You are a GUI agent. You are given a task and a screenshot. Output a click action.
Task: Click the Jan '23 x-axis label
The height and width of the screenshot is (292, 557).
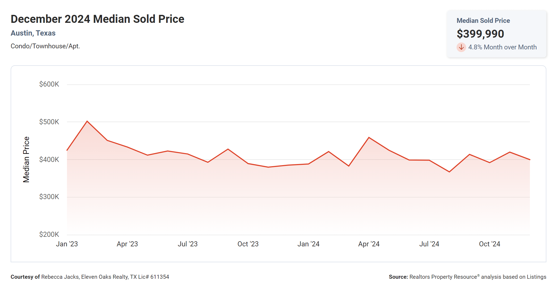click(67, 244)
